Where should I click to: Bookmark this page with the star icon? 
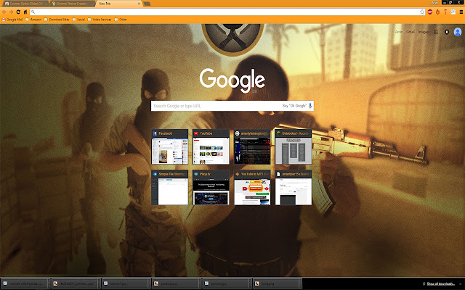tap(422, 12)
